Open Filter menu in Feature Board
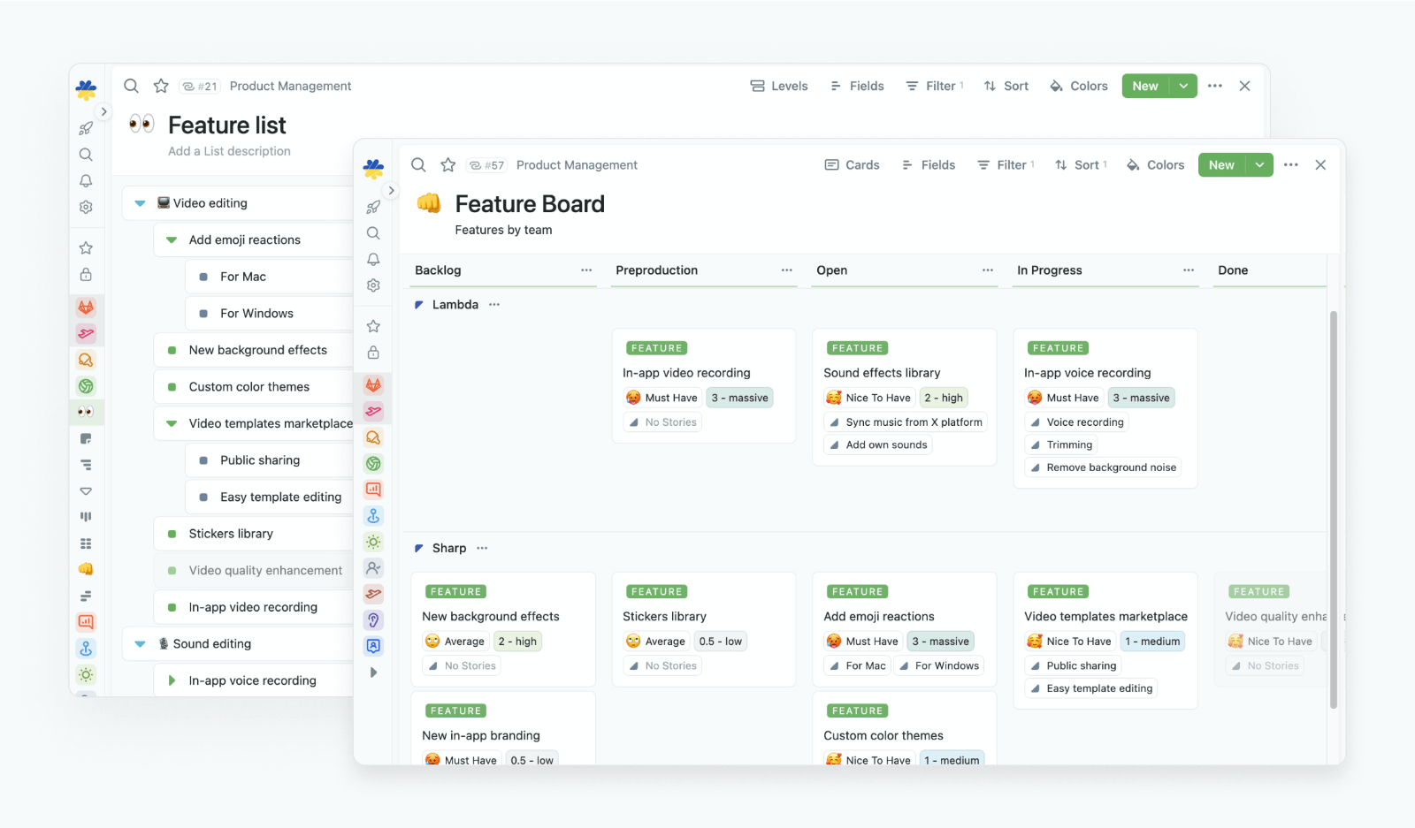The image size is (1415, 828). tap(1005, 165)
